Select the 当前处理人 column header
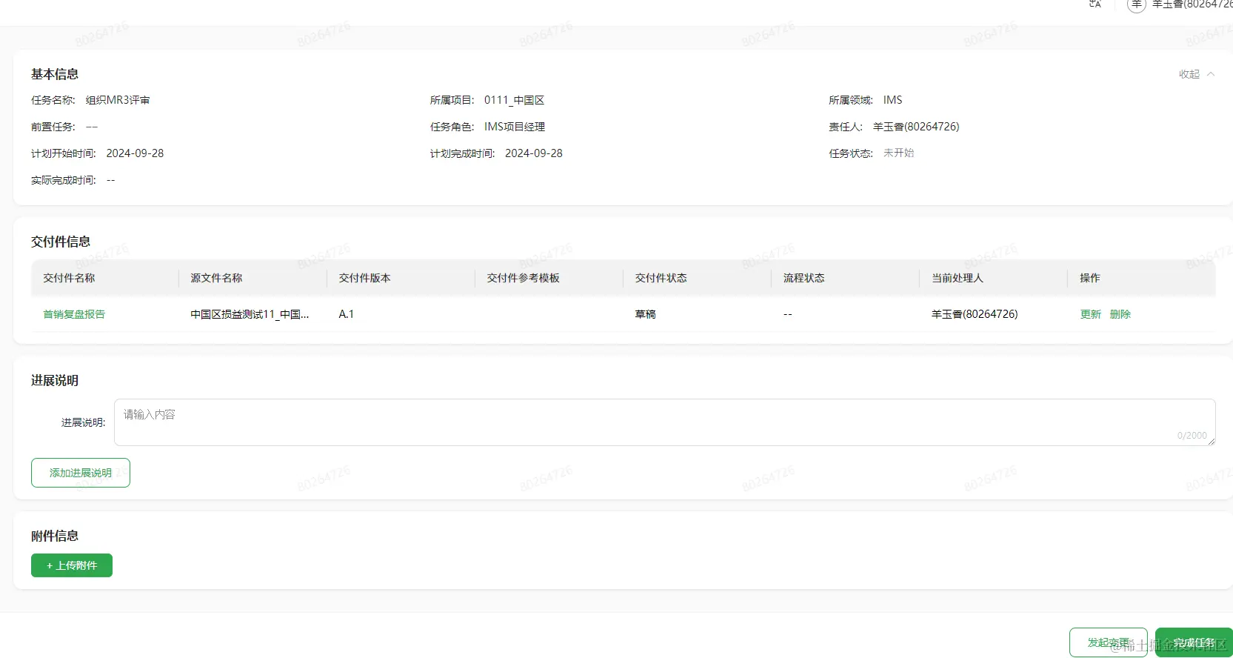Screen dimensions: 1233x658 point(957,278)
